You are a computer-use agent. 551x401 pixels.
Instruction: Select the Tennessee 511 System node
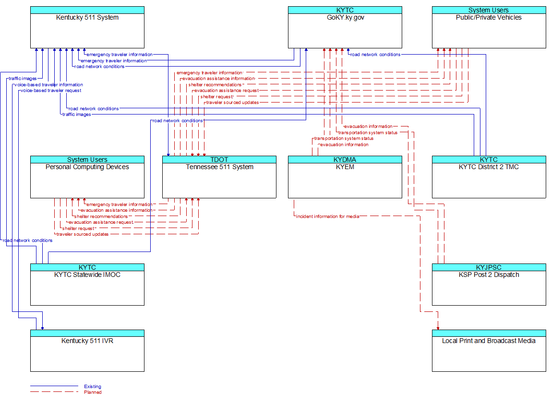pos(219,177)
